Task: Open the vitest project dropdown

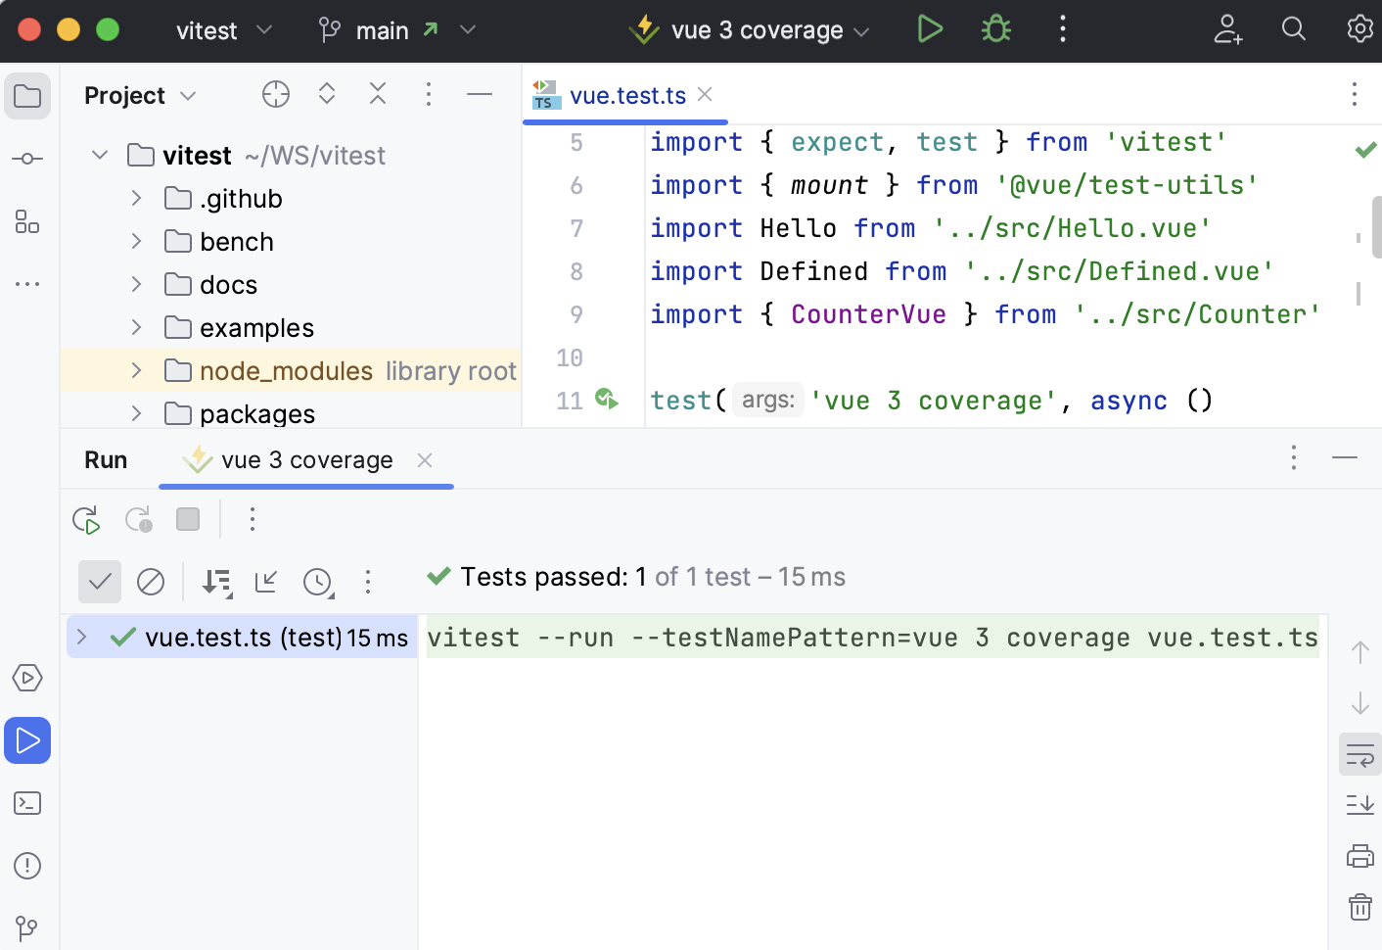Action: (x=224, y=30)
